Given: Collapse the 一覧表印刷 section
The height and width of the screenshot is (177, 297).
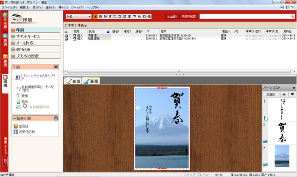Looking at the screenshot, I should [x=56, y=118].
